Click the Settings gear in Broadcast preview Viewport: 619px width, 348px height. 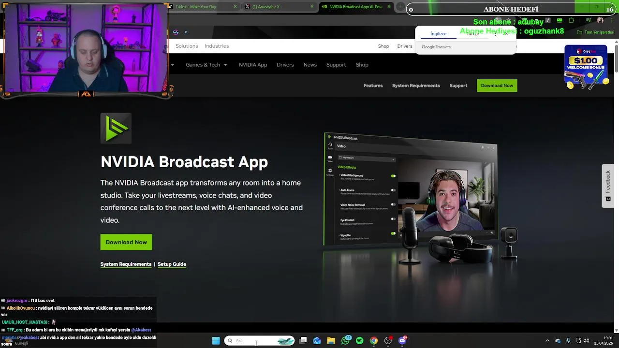tap(330, 171)
